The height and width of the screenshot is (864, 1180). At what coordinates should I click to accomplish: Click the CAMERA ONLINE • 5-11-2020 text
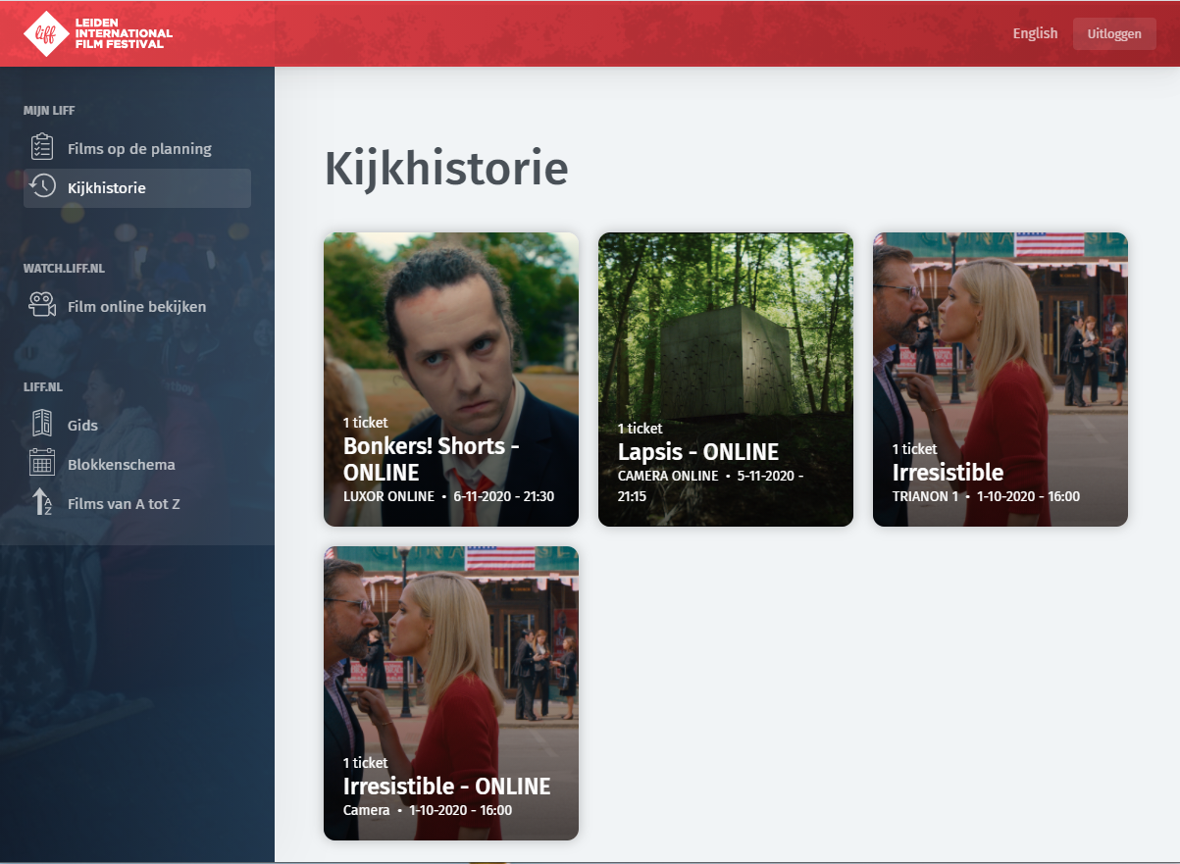(711, 485)
